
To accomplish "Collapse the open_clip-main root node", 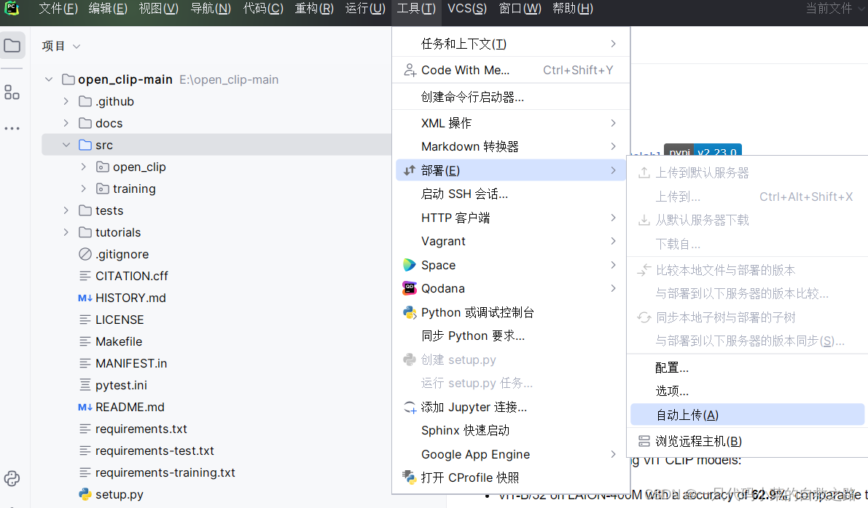I will coord(49,79).
